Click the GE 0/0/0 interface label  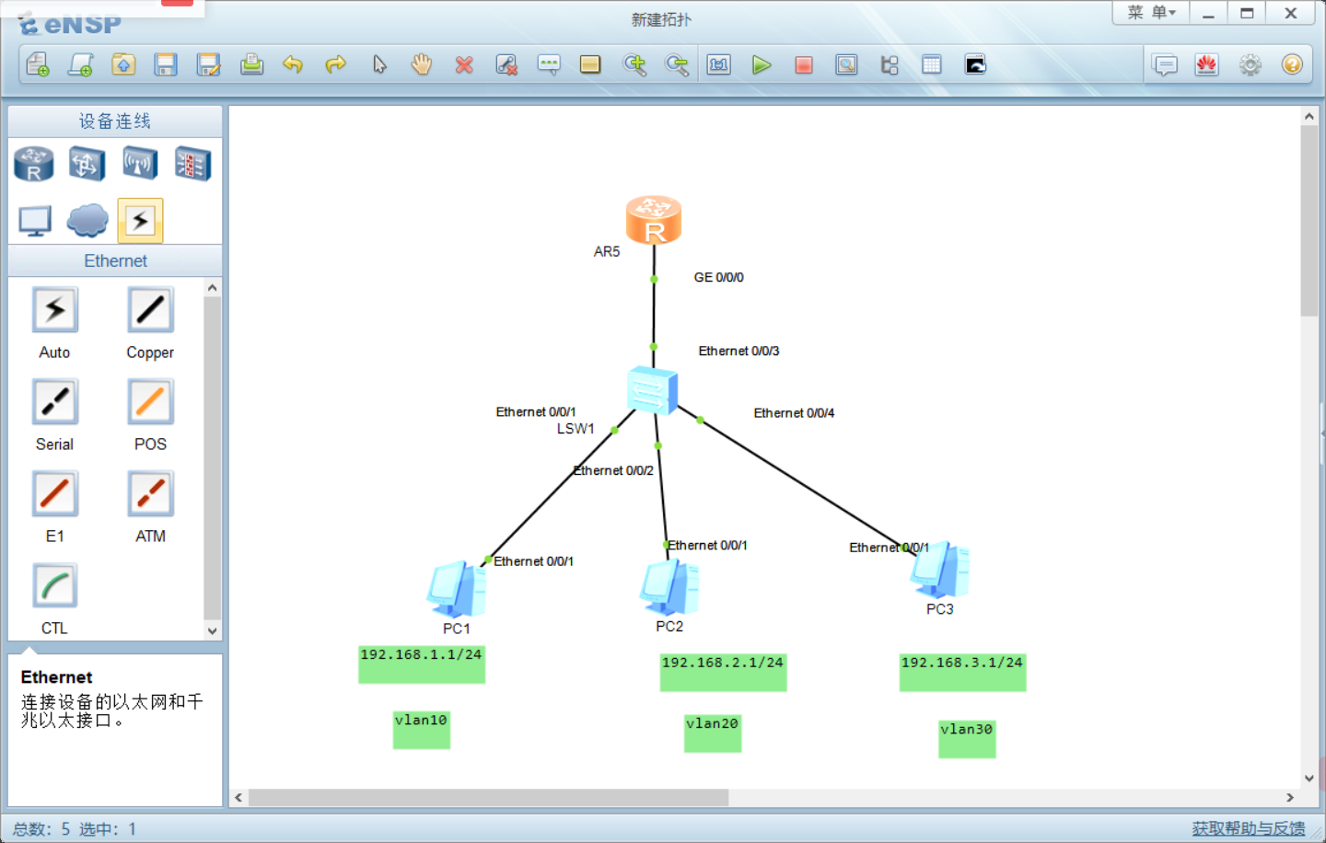coord(719,277)
